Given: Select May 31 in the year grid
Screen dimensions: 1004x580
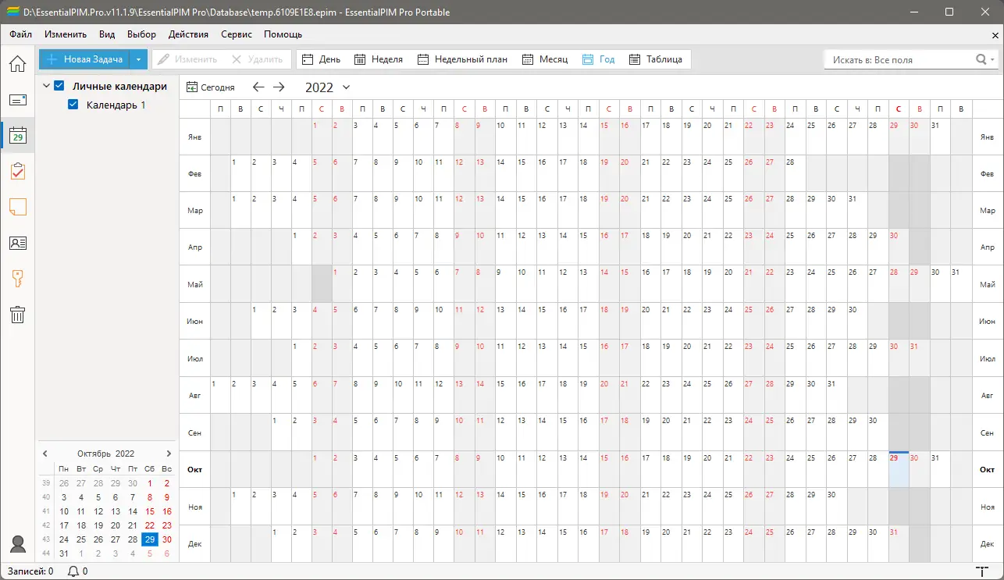Looking at the screenshot, I should click(960, 284).
